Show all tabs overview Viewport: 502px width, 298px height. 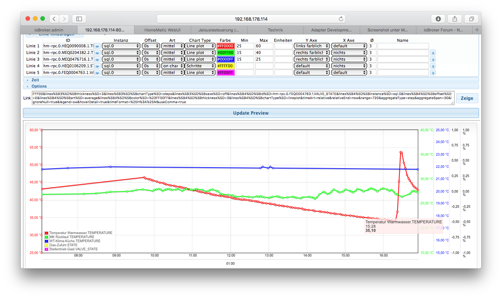(472, 18)
